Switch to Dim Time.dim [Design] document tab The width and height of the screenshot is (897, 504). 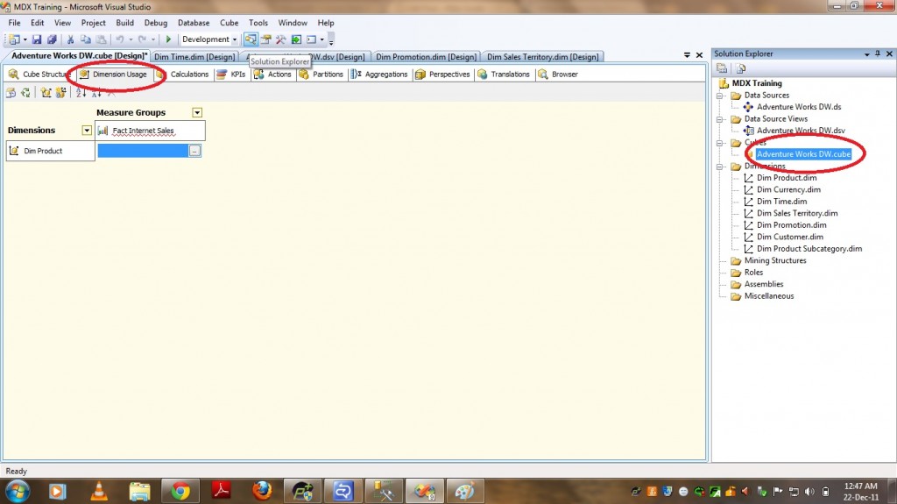tap(194, 57)
